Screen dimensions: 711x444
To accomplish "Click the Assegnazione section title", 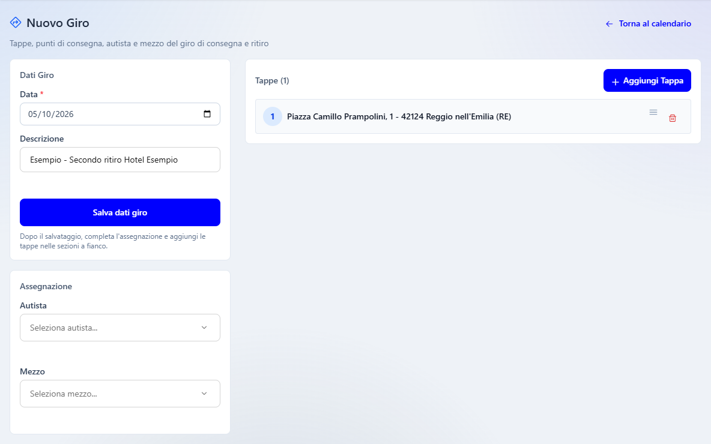I will [46, 286].
